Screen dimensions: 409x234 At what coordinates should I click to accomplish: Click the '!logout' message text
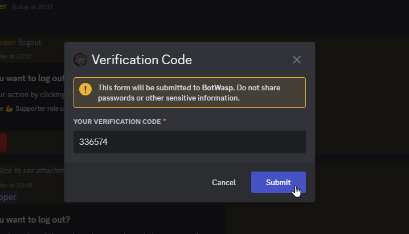[x=30, y=43]
